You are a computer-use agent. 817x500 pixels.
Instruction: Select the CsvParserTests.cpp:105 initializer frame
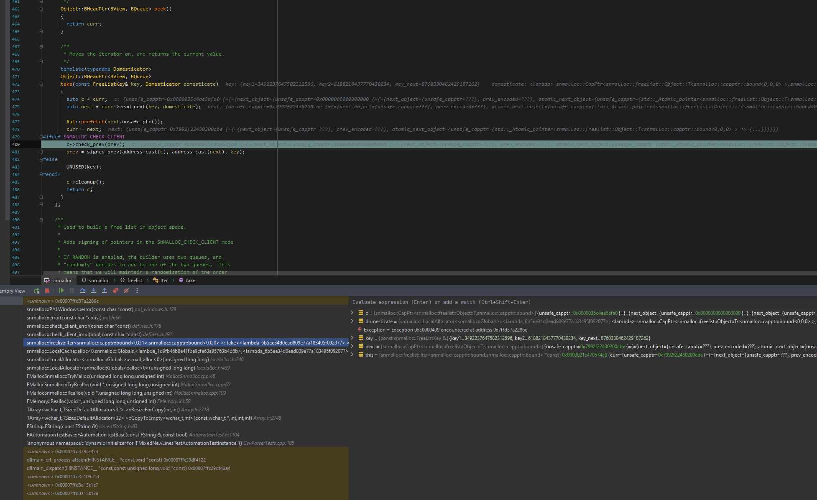pyautogui.click(x=186, y=443)
